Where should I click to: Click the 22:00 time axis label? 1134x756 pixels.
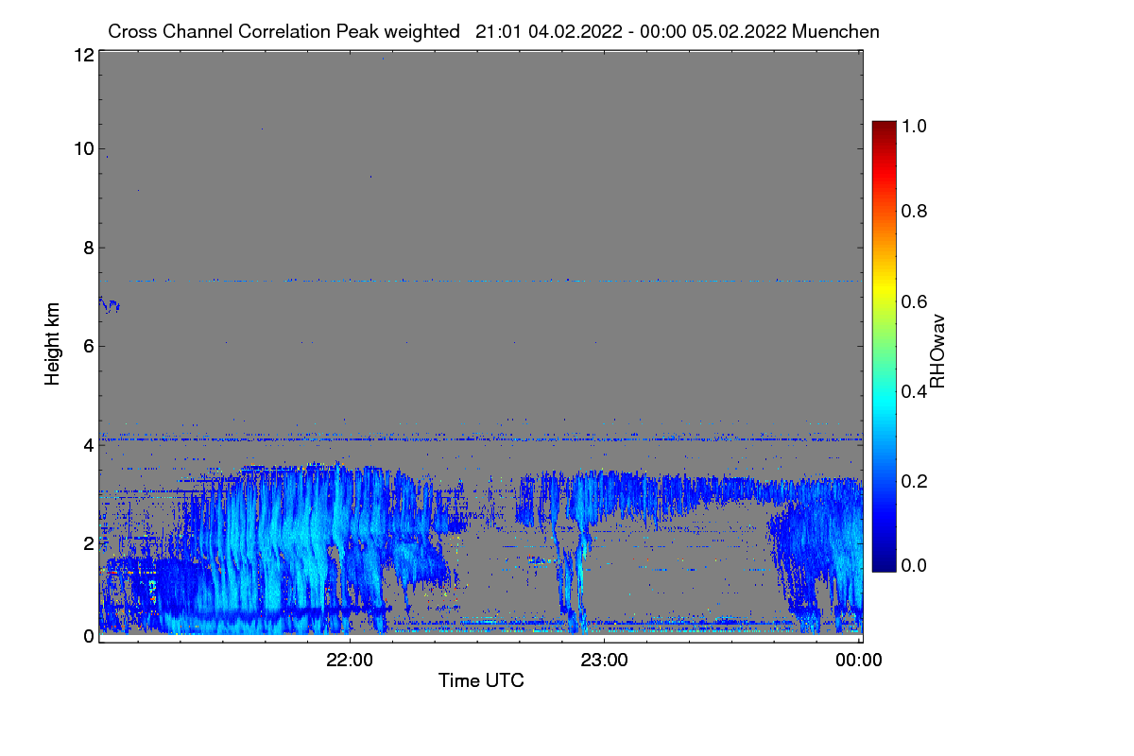pos(350,661)
